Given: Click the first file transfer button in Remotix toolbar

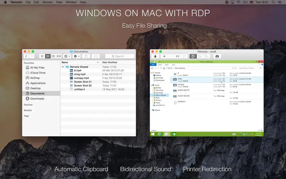Looking at the screenshot, I should pyautogui.click(x=200, y=56).
